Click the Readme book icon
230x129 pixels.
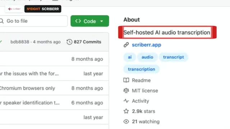point(126,80)
